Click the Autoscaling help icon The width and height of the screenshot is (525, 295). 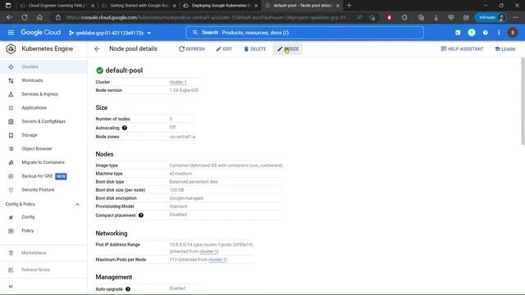click(x=125, y=128)
